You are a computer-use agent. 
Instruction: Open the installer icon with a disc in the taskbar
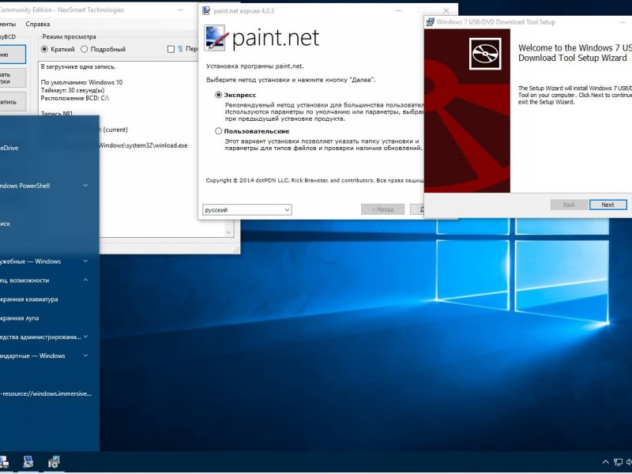pyautogui.click(x=54, y=462)
